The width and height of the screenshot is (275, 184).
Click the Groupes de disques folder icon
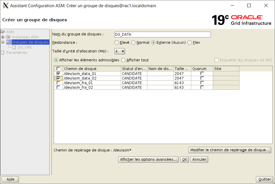point(9,42)
